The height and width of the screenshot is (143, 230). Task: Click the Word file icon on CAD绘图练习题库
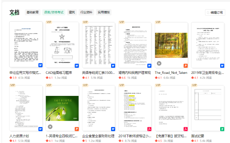[x=77, y=65]
